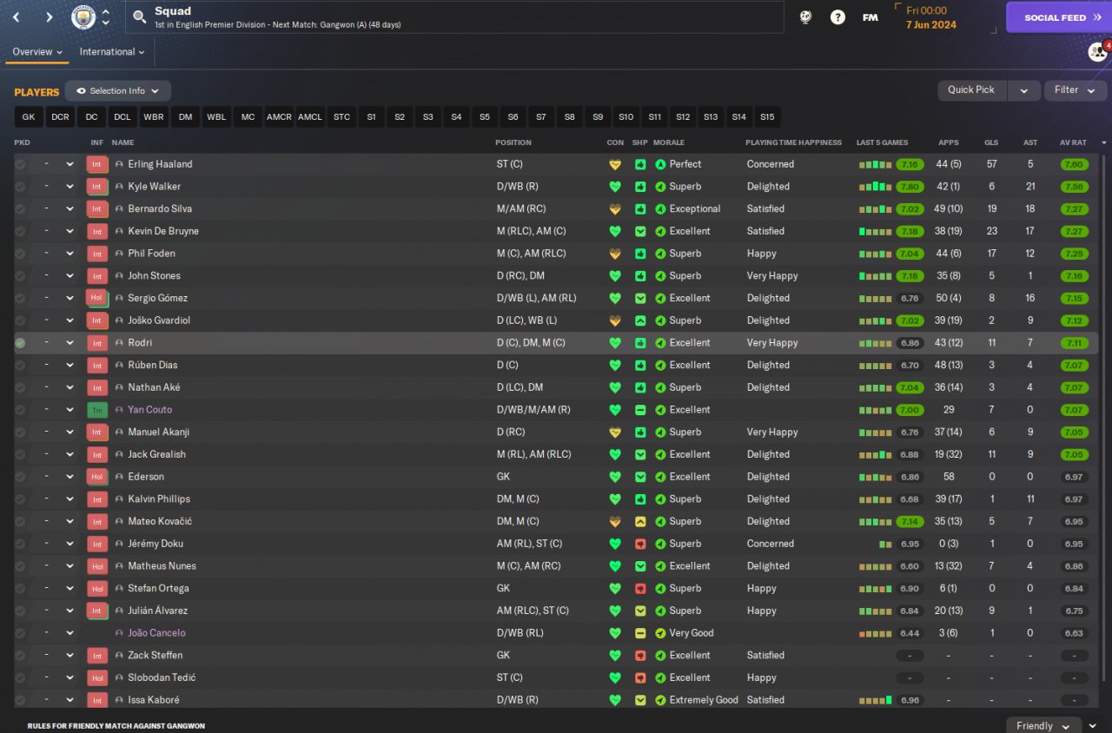This screenshot has height=733, width=1112.
Task: Click João Cancelo's yellow sharpness icon
Action: [x=640, y=633]
